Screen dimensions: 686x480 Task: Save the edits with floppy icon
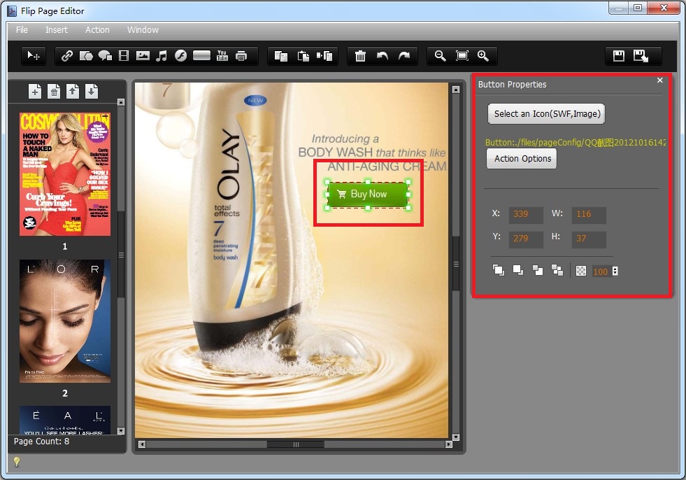[x=619, y=55]
